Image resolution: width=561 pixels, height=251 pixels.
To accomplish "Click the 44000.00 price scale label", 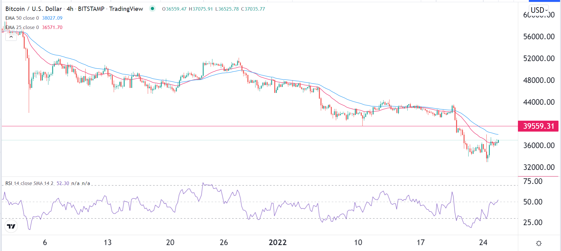I will point(539,102).
